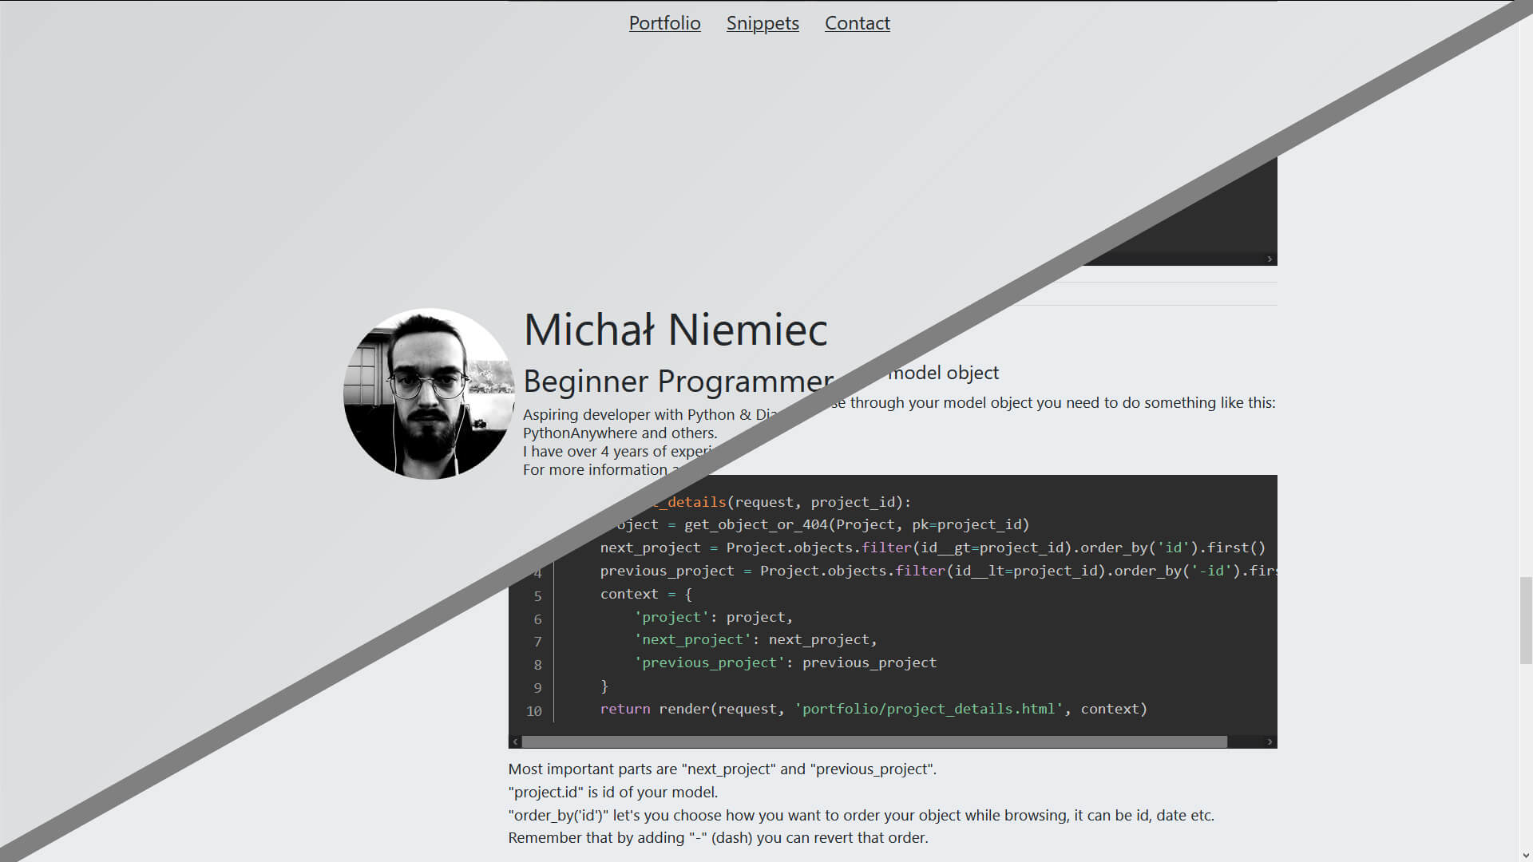Click the left scroll arrow under the code snippet
The height and width of the screenshot is (862, 1533).
click(x=515, y=741)
